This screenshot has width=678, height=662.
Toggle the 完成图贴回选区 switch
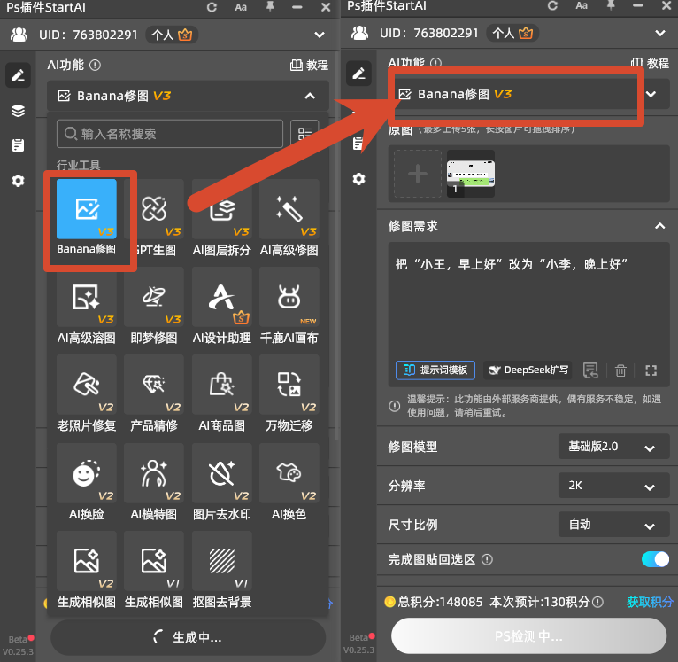(655, 559)
